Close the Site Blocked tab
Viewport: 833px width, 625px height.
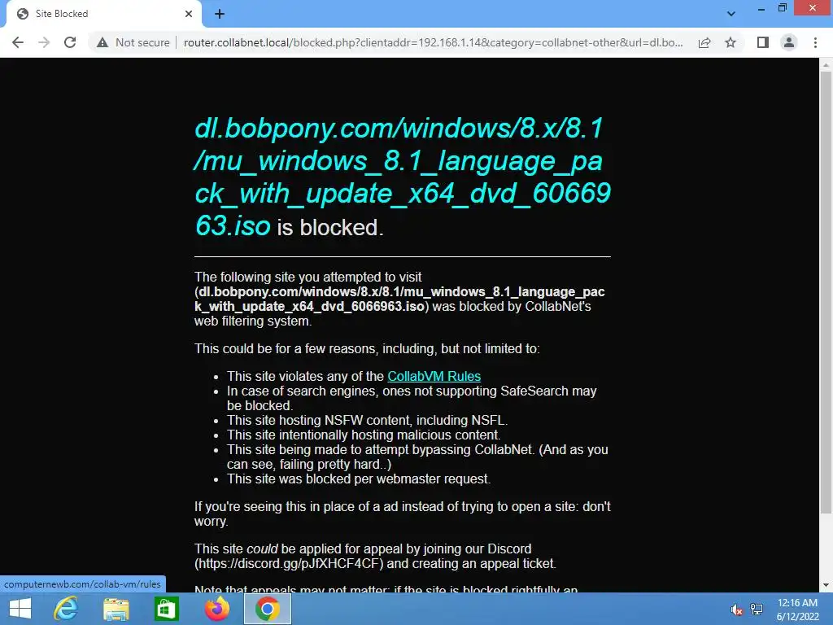189,14
